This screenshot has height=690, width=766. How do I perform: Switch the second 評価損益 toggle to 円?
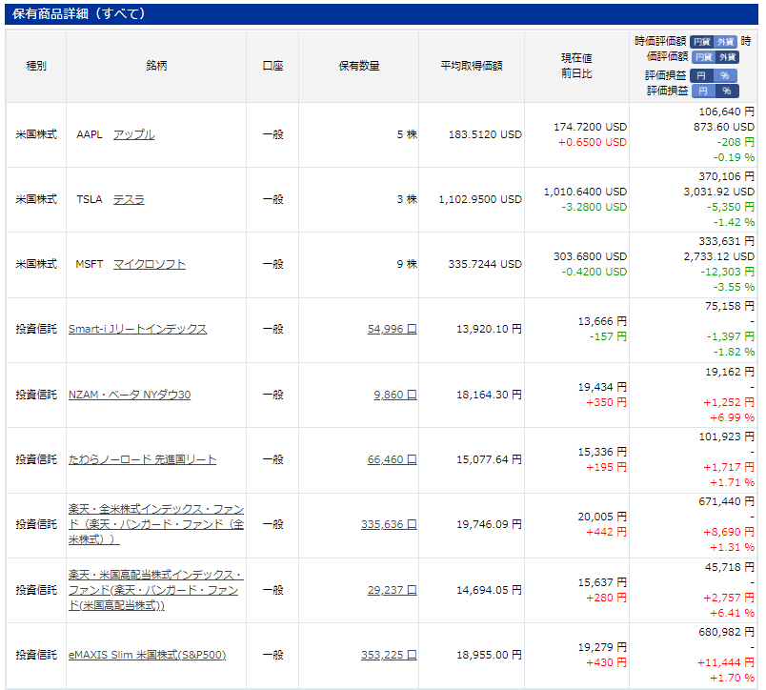[702, 91]
